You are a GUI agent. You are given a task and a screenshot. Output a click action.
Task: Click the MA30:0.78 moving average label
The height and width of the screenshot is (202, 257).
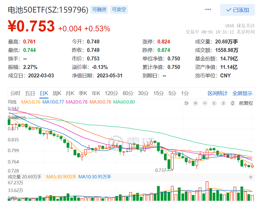click(x=100, y=102)
